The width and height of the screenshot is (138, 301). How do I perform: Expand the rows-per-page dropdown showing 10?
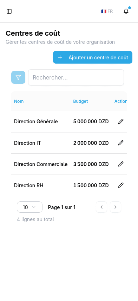[x=29, y=207]
